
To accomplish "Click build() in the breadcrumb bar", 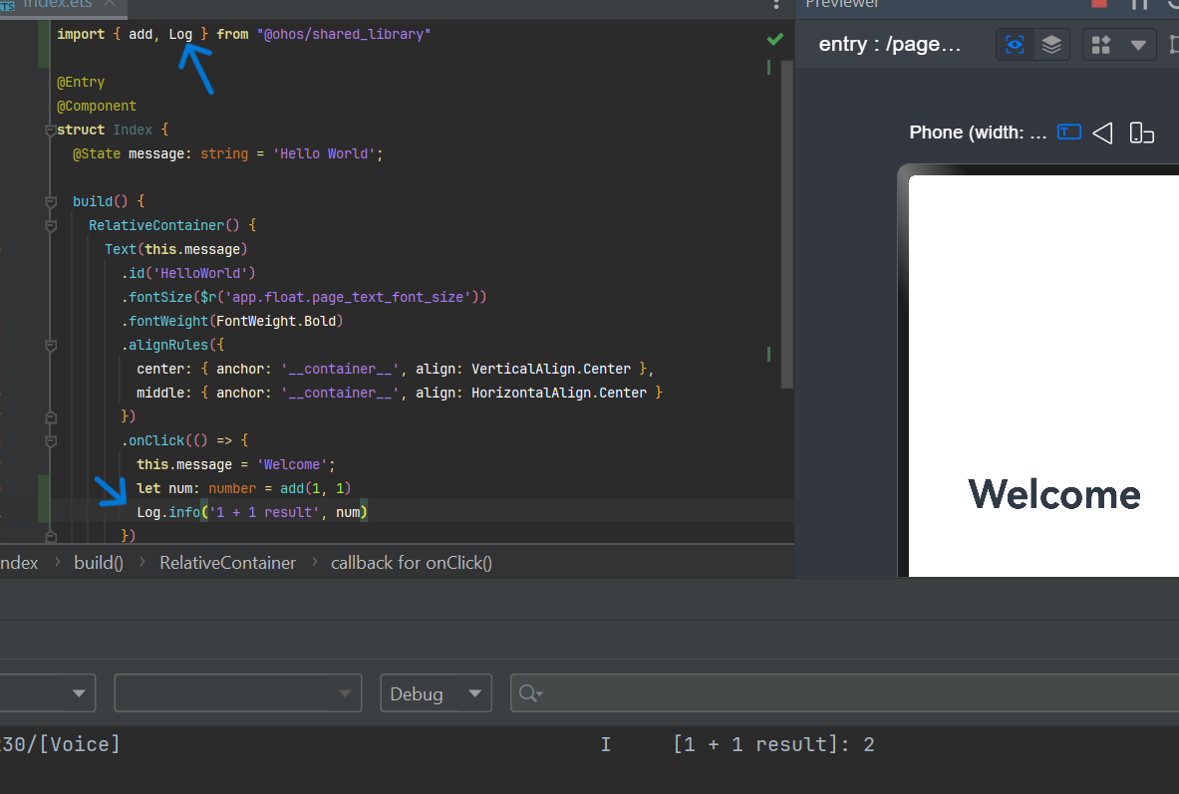I will (99, 563).
